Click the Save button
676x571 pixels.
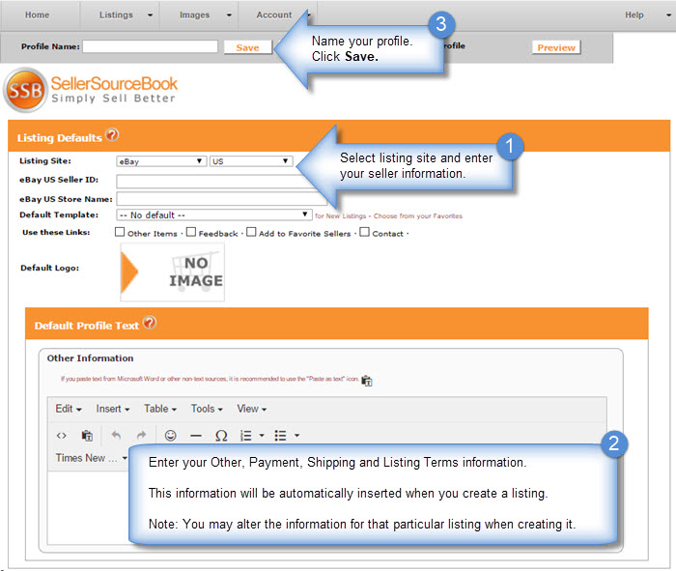tap(248, 47)
